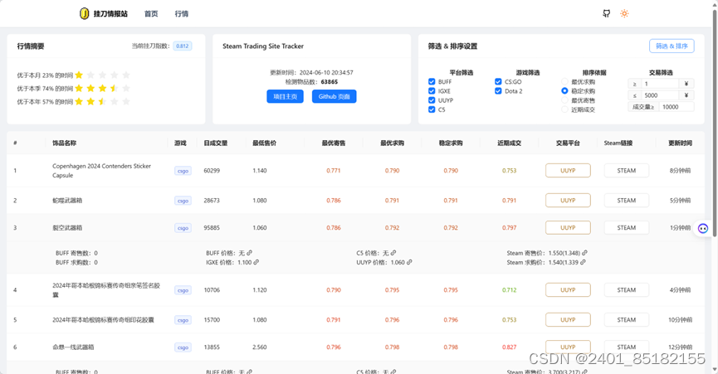The height and width of the screenshot is (374, 718).
Task: Uncheck the UUYP platform checkbox
Action: [432, 100]
